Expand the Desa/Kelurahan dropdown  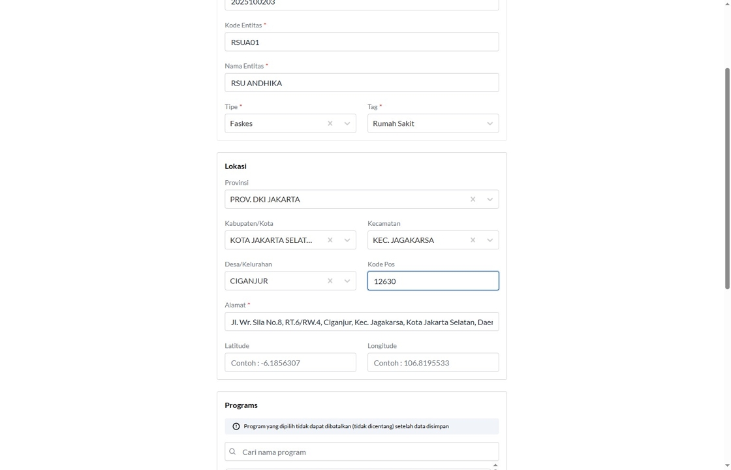coord(347,281)
